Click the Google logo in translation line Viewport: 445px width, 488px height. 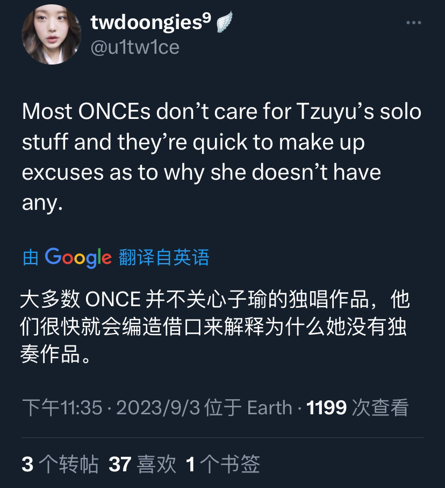point(78,257)
